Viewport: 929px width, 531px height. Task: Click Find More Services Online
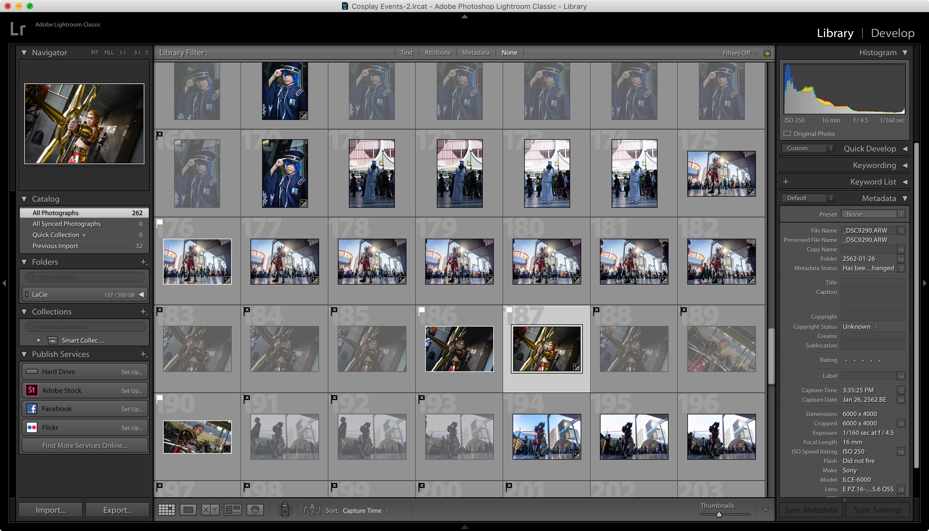click(85, 445)
